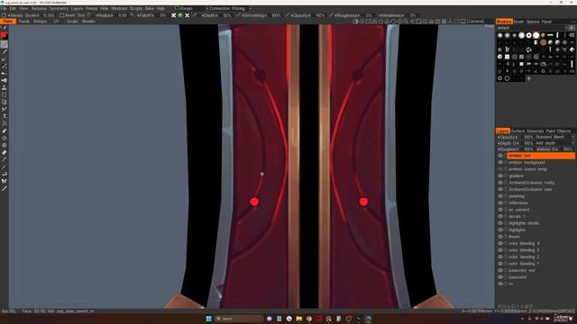The image size is (577, 324).
Task: Show the emition sword temp layer
Action: point(500,169)
